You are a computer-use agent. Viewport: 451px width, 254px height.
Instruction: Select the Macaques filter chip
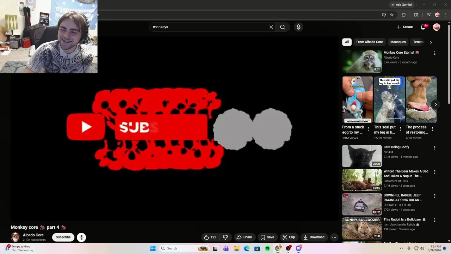click(x=398, y=42)
